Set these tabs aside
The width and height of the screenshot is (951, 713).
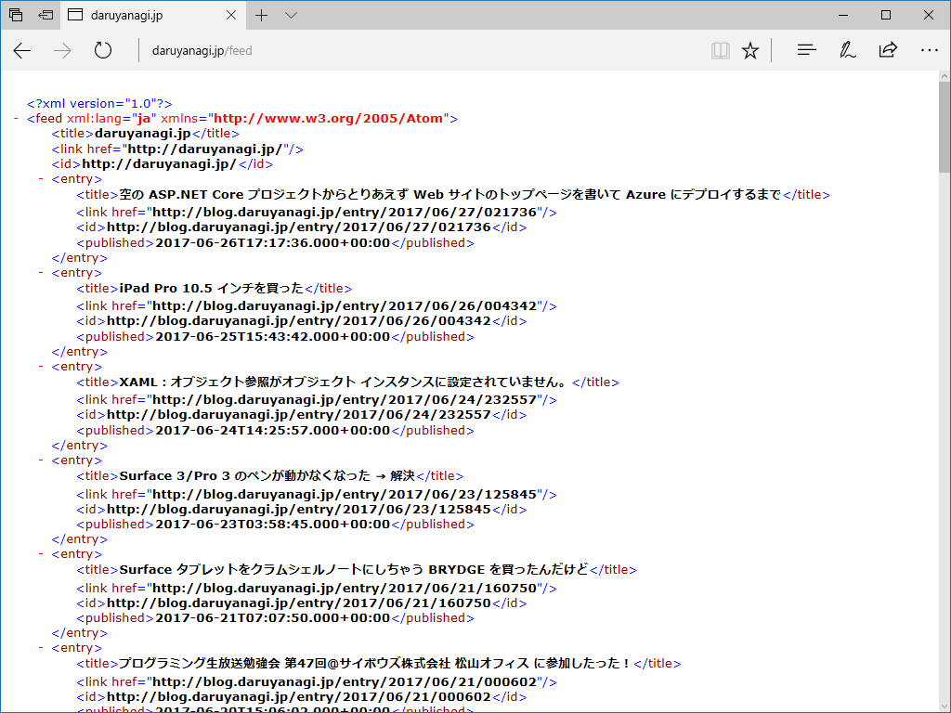pyautogui.click(x=46, y=15)
